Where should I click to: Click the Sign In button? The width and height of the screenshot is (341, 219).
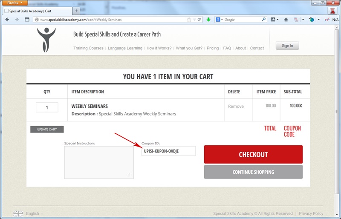coord(287,46)
